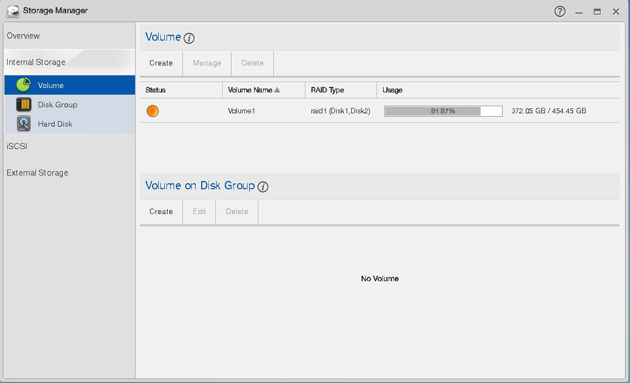630x383 pixels.
Task: Click Delete under Volume on Disk Group
Action: pos(237,211)
